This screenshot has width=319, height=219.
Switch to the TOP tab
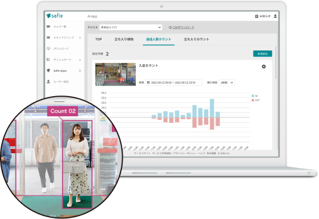pos(99,39)
